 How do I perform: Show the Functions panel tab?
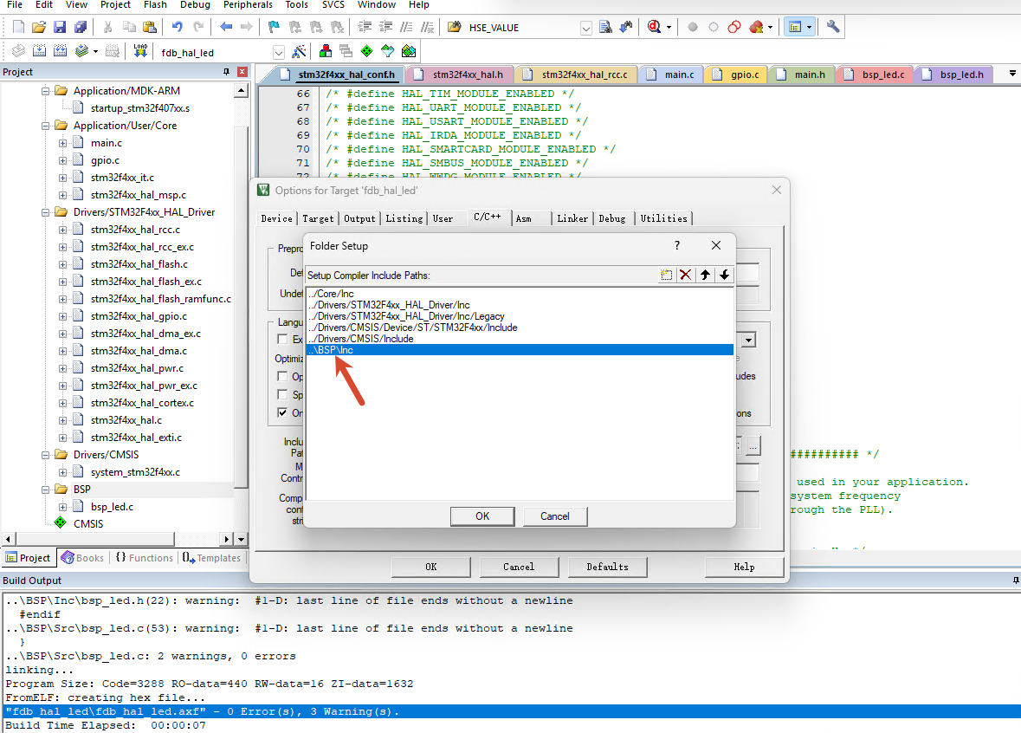[145, 558]
